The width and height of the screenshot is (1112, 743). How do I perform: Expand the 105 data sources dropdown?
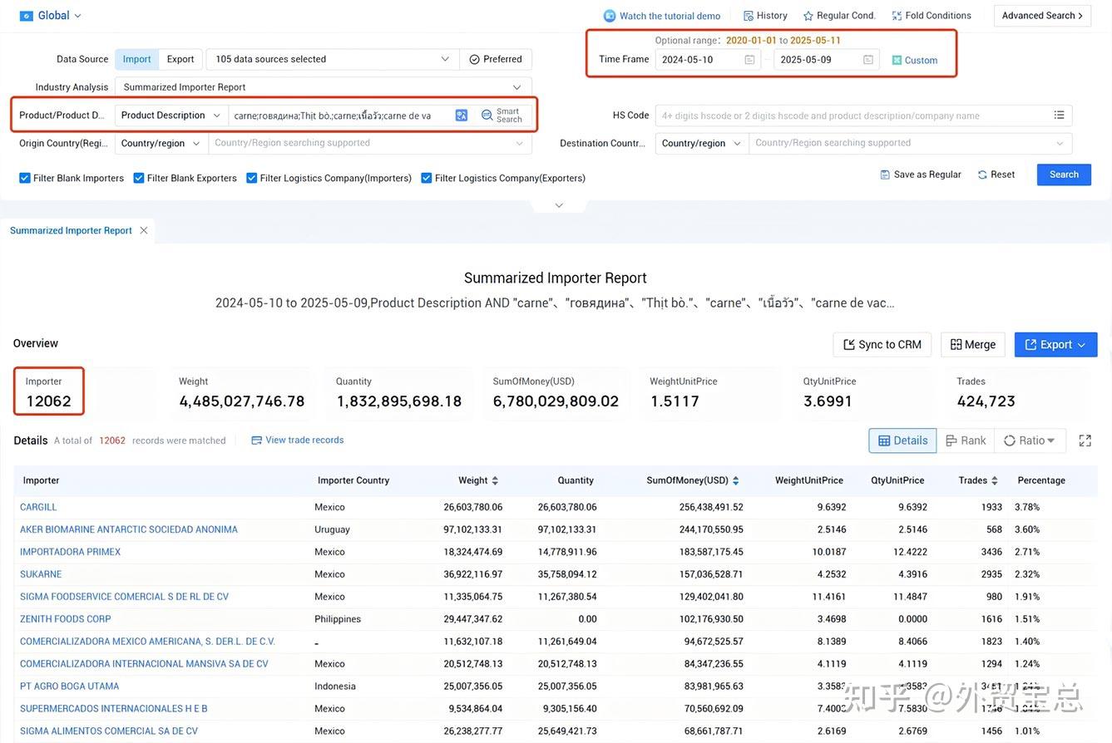pyautogui.click(x=332, y=59)
